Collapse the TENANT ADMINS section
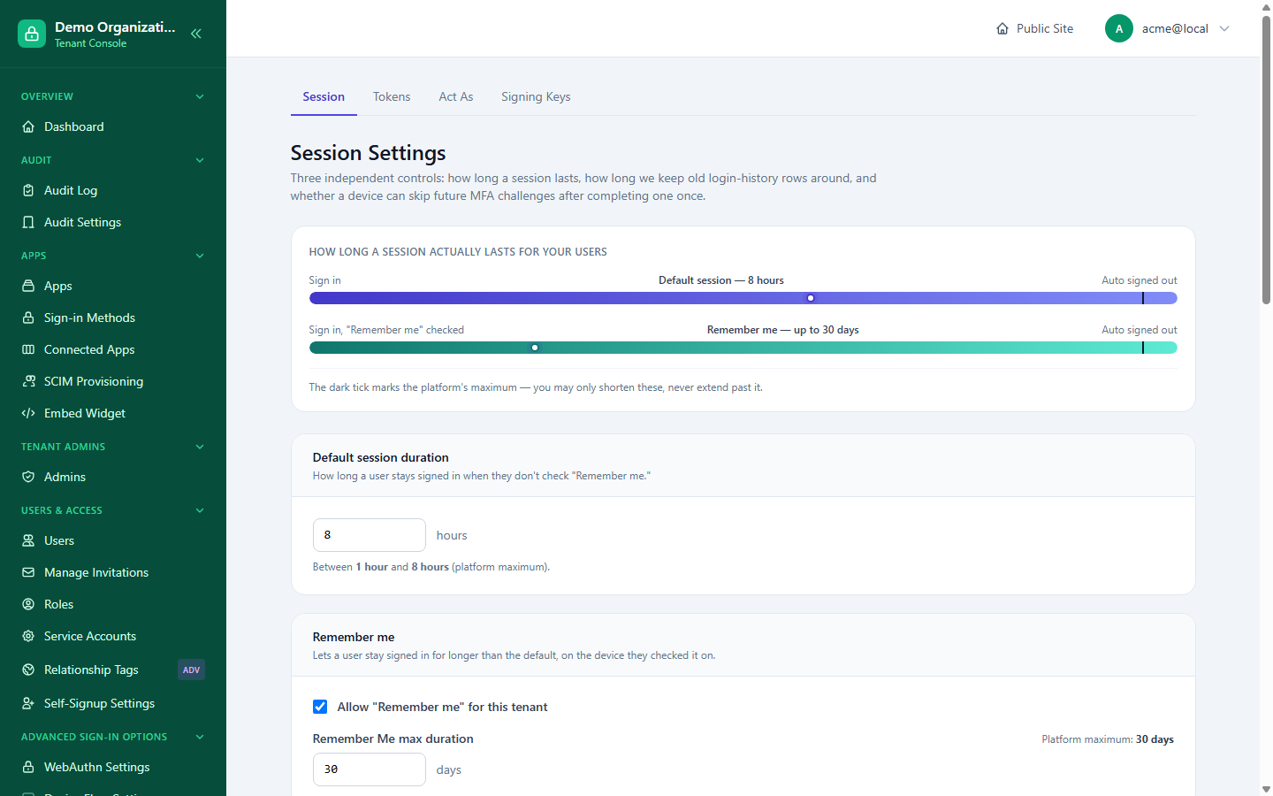Image resolution: width=1273 pixels, height=796 pixels. 200,447
